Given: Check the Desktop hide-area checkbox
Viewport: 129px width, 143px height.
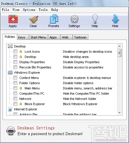Looking at the screenshot, I should point(16,57).
